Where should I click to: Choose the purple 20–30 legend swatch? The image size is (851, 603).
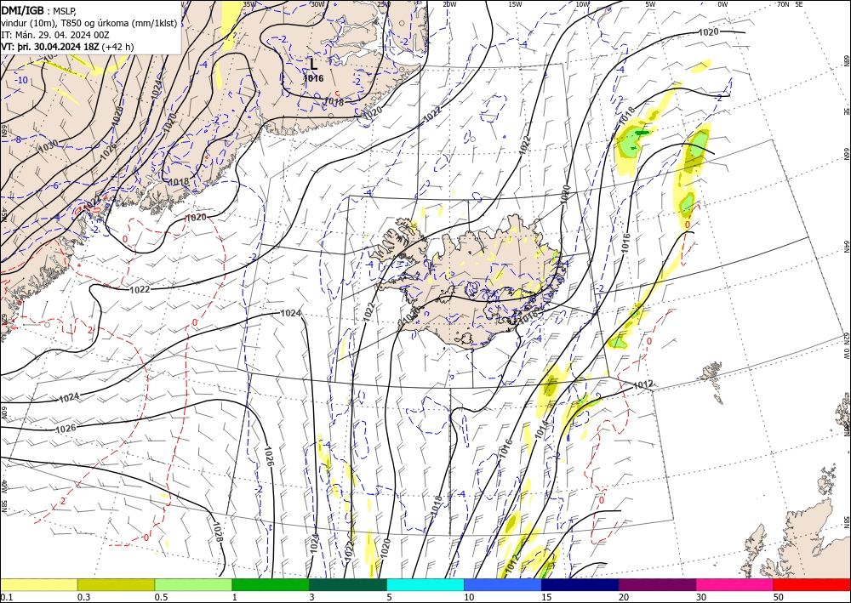tap(657, 584)
